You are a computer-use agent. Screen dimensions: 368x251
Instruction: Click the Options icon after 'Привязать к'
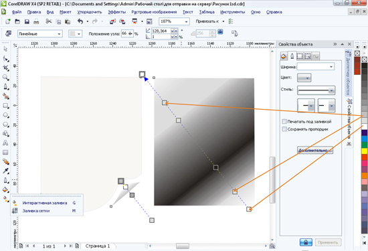click(x=231, y=21)
